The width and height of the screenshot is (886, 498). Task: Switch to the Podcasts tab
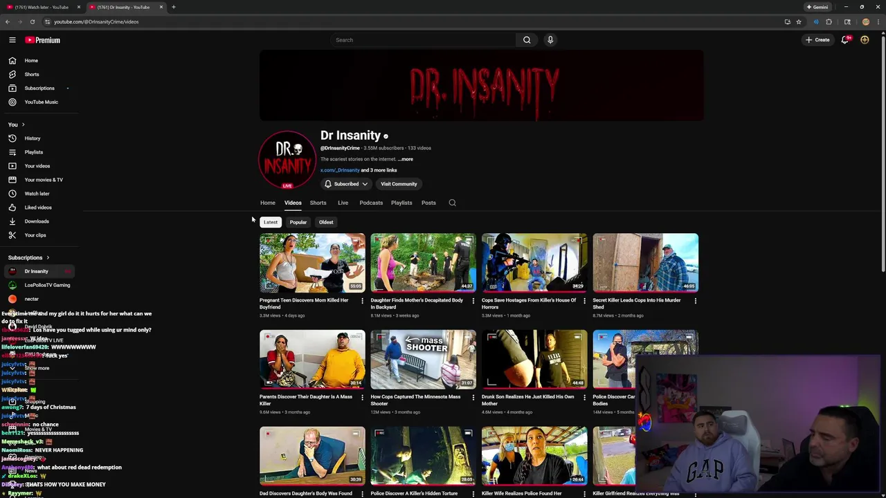pyautogui.click(x=371, y=203)
